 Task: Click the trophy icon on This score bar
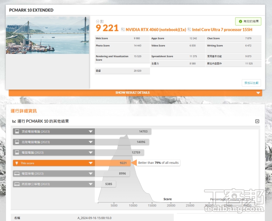click(x=17, y=163)
